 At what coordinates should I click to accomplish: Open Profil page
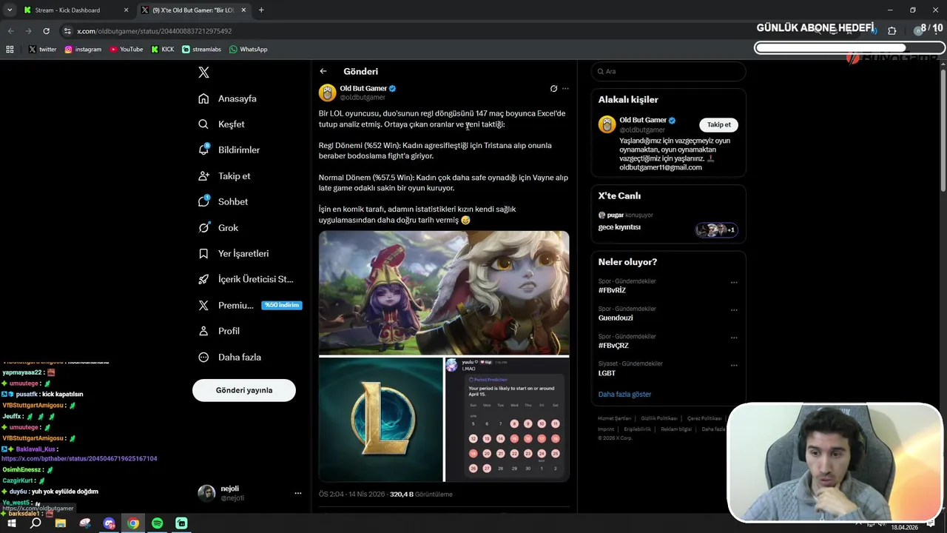(x=219, y=331)
